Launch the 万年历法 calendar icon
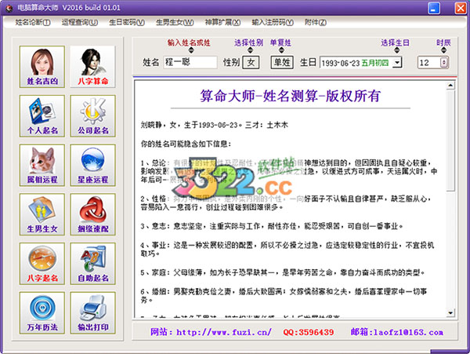470x354 pixels. click(x=42, y=313)
